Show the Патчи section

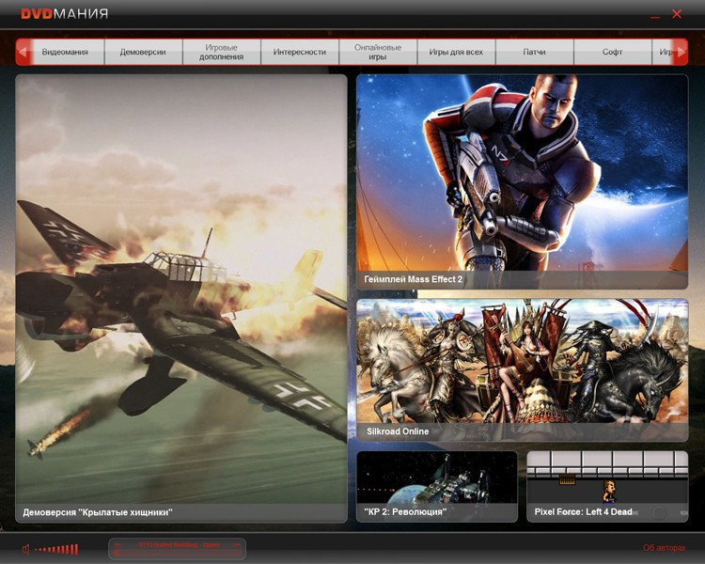[x=534, y=52]
